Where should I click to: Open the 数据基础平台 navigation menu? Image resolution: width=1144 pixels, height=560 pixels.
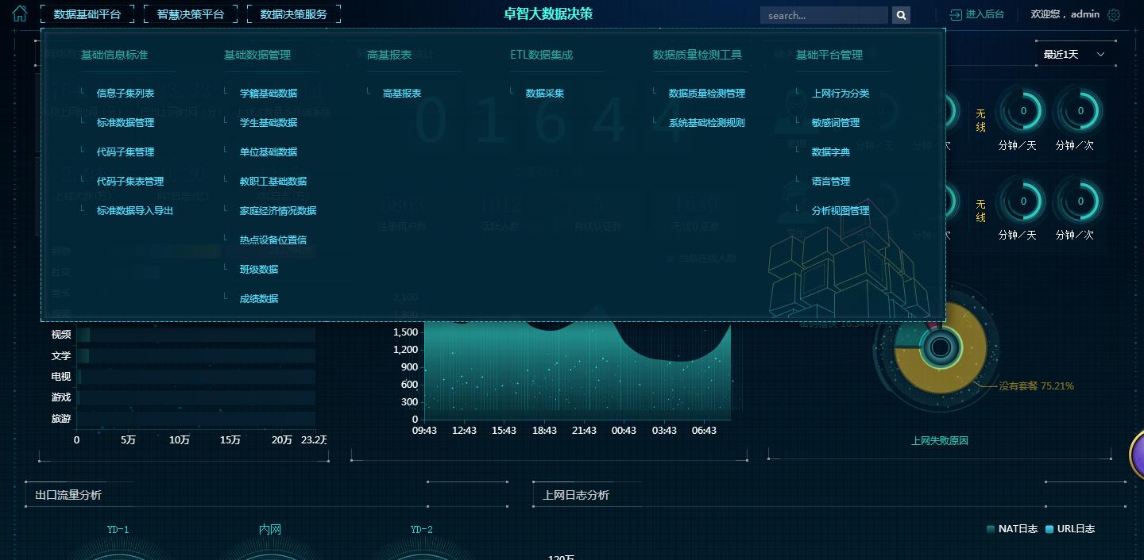(x=87, y=14)
